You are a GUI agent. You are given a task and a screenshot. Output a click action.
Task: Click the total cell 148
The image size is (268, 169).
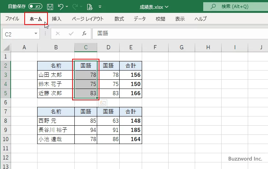(131, 121)
